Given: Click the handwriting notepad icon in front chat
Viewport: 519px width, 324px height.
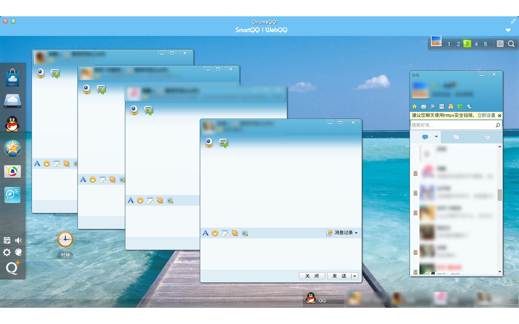Looking at the screenshot, I should [x=225, y=233].
